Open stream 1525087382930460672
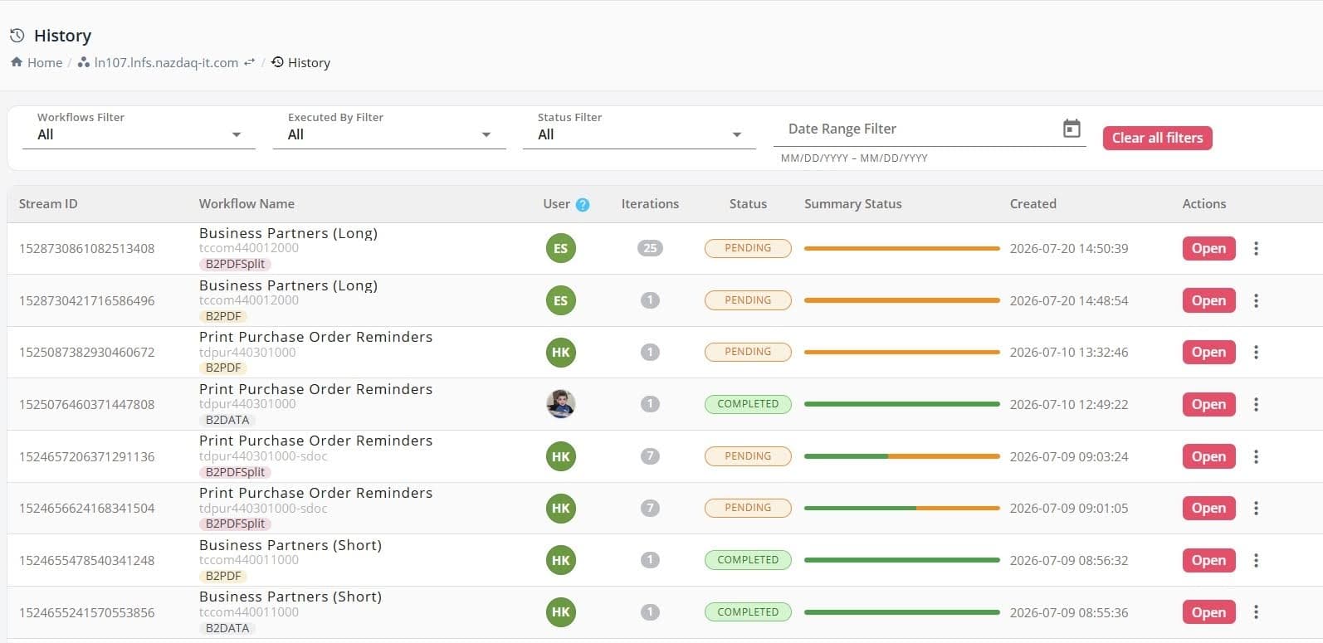Image resolution: width=1323 pixels, height=643 pixels. coord(1208,353)
